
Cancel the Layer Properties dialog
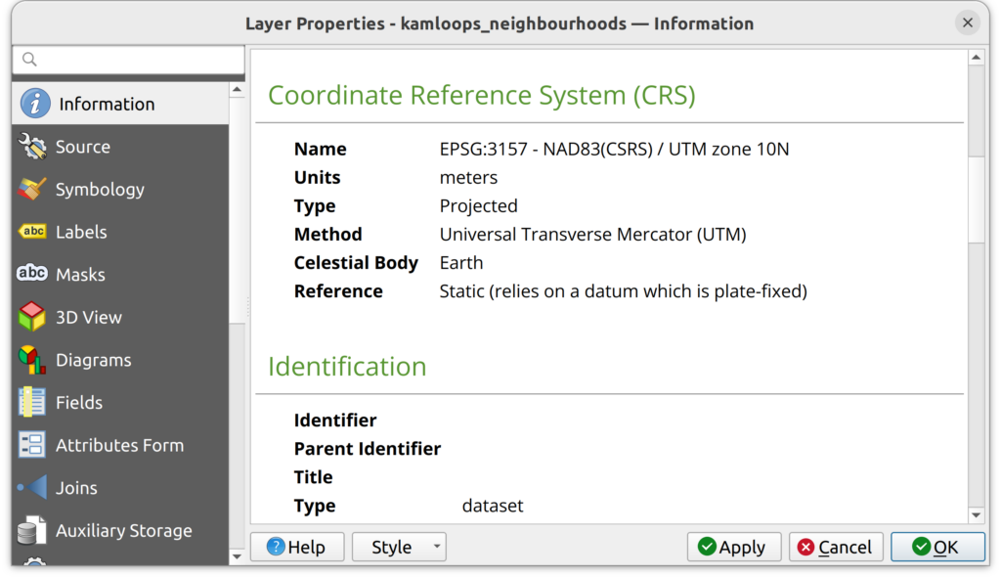[836, 547]
